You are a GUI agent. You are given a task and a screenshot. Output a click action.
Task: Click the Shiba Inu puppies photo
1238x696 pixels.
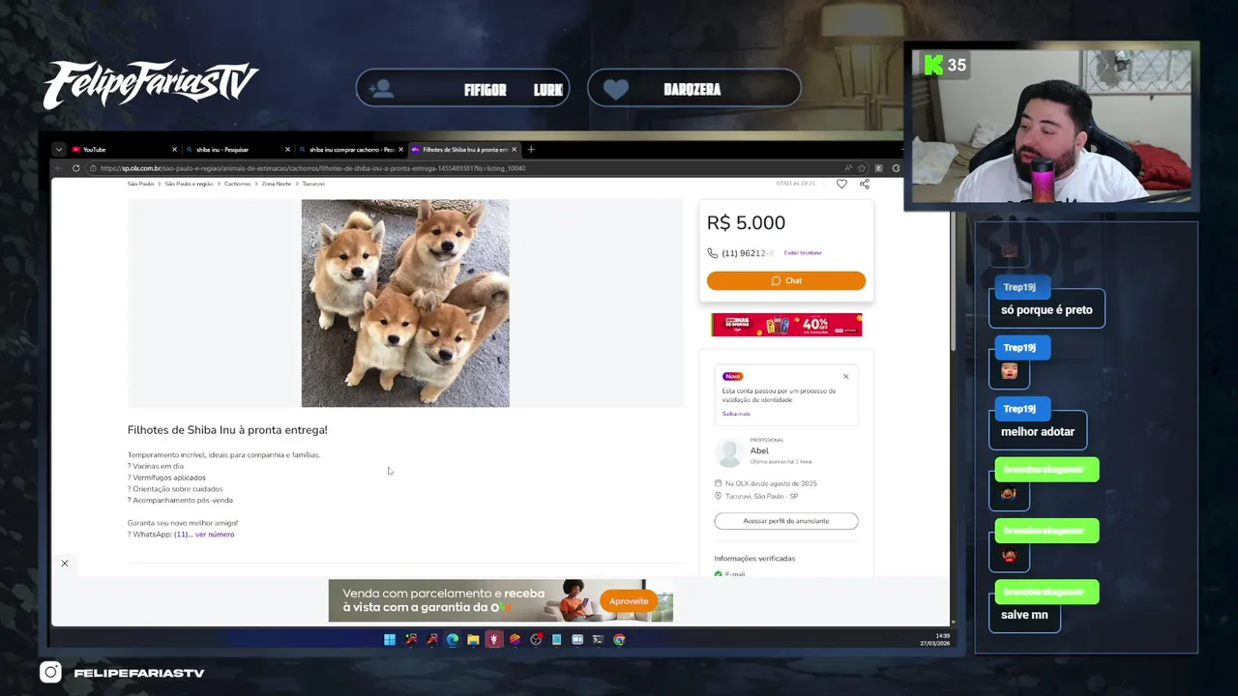coord(405,304)
